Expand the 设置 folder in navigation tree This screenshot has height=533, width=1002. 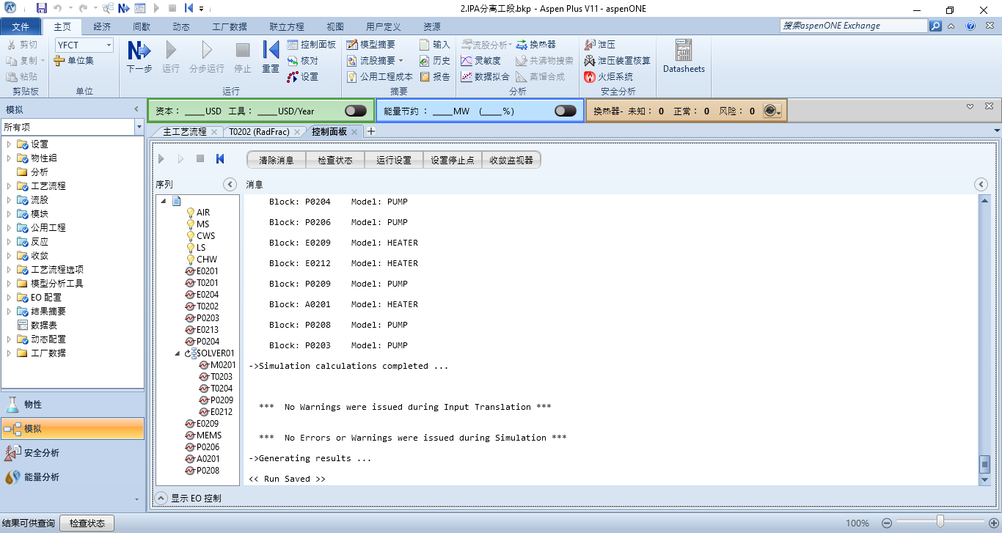pyautogui.click(x=10, y=144)
